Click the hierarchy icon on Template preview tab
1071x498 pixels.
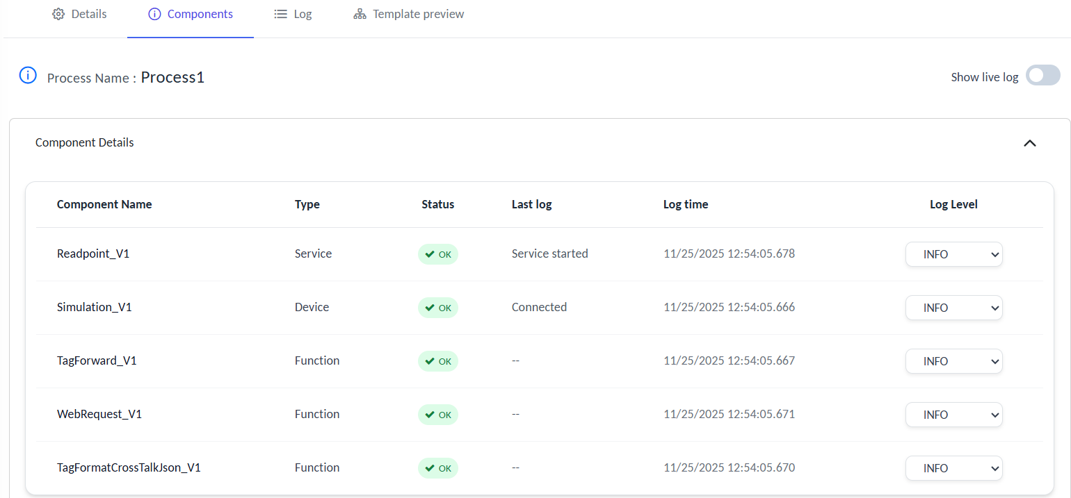(x=360, y=14)
